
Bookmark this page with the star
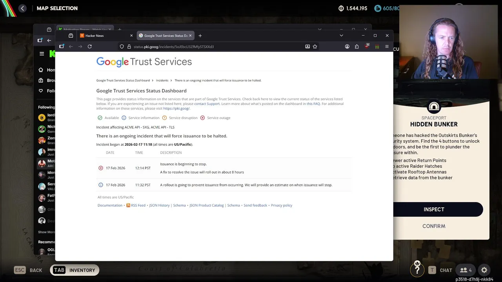[x=315, y=47]
